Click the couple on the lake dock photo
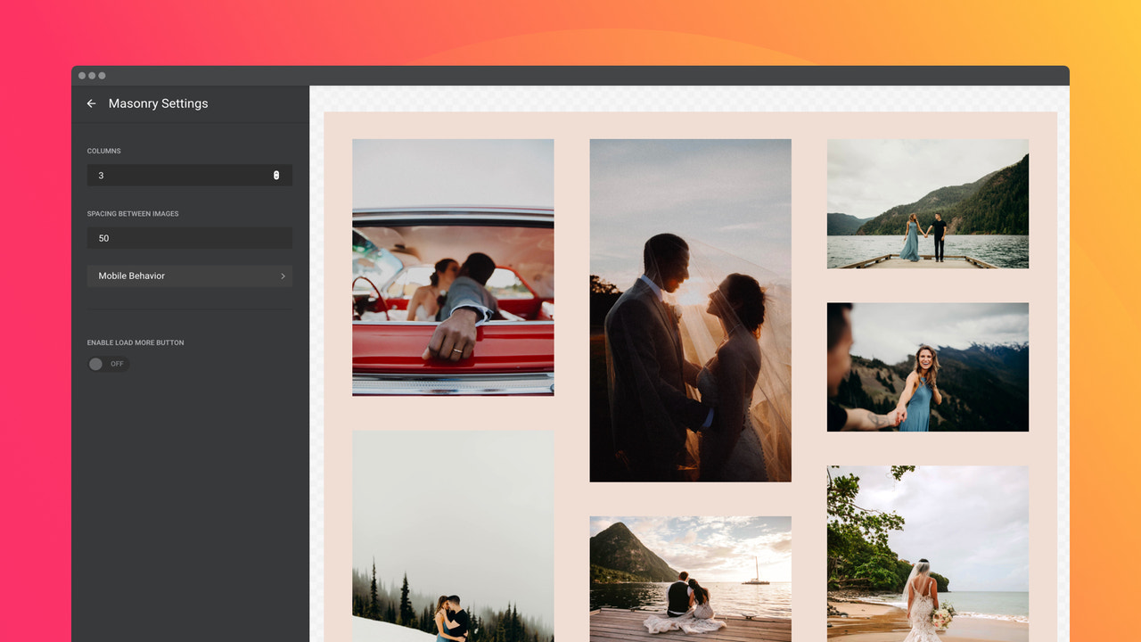Screen dimensions: 1141x642 pyautogui.click(x=927, y=203)
